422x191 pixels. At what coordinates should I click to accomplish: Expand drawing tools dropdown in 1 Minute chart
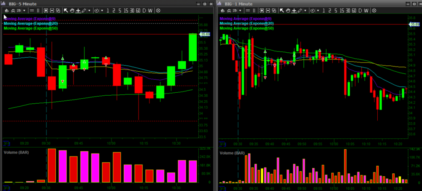point(306,10)
